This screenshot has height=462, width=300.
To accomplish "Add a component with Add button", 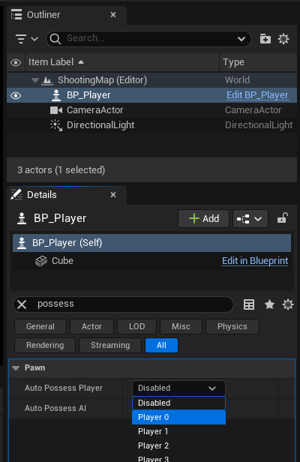I will (x=204, y=219).
